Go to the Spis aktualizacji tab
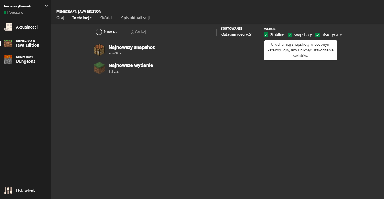 coord(136,18)
